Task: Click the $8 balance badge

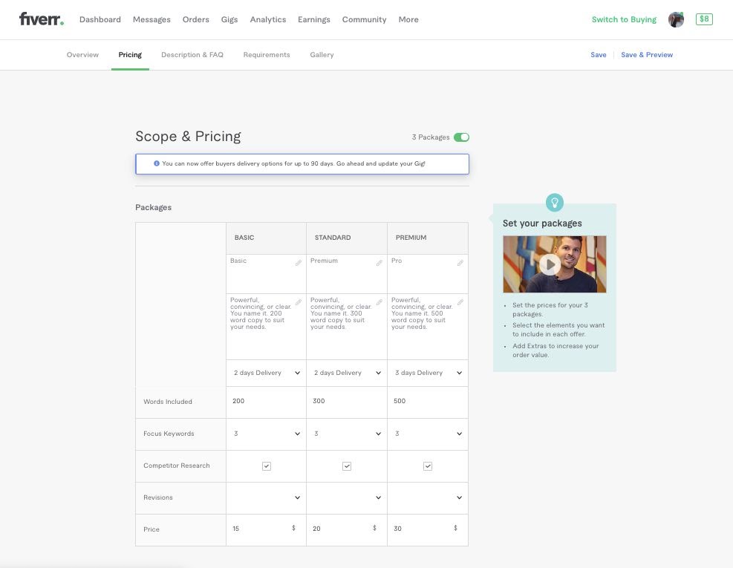Action: tap(704, 19)
